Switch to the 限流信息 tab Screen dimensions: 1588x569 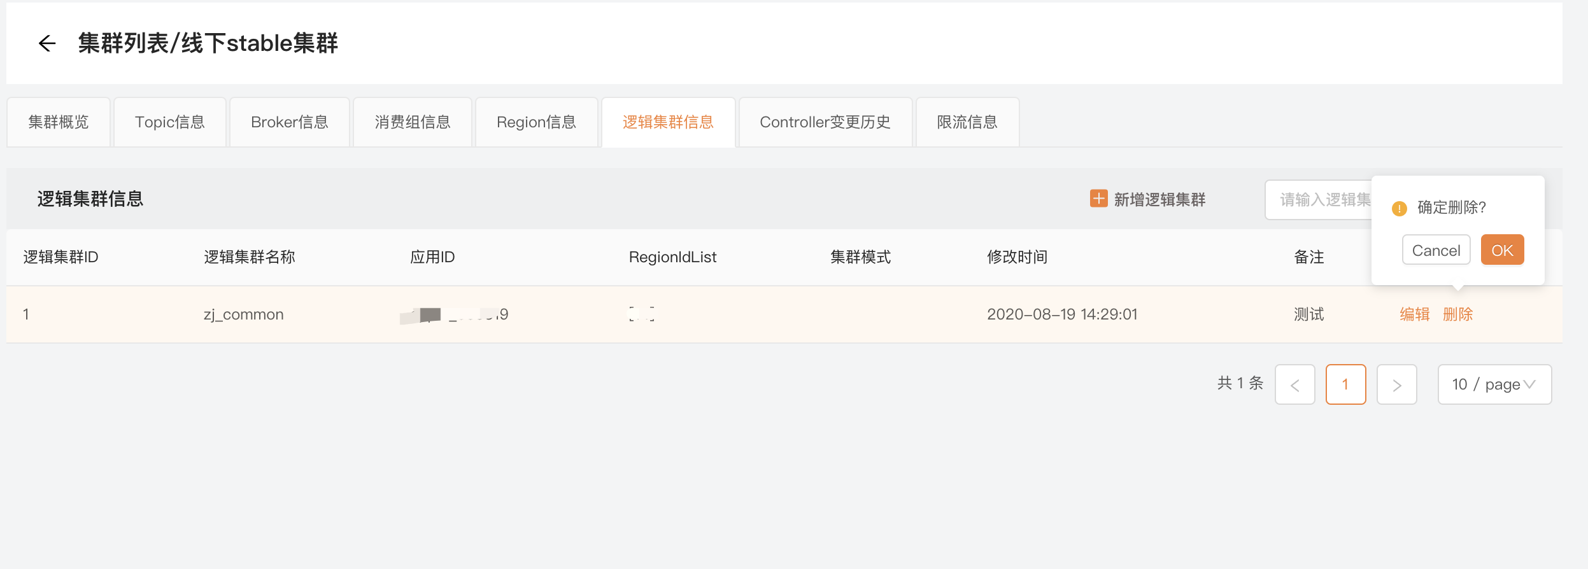click(967, 122)
